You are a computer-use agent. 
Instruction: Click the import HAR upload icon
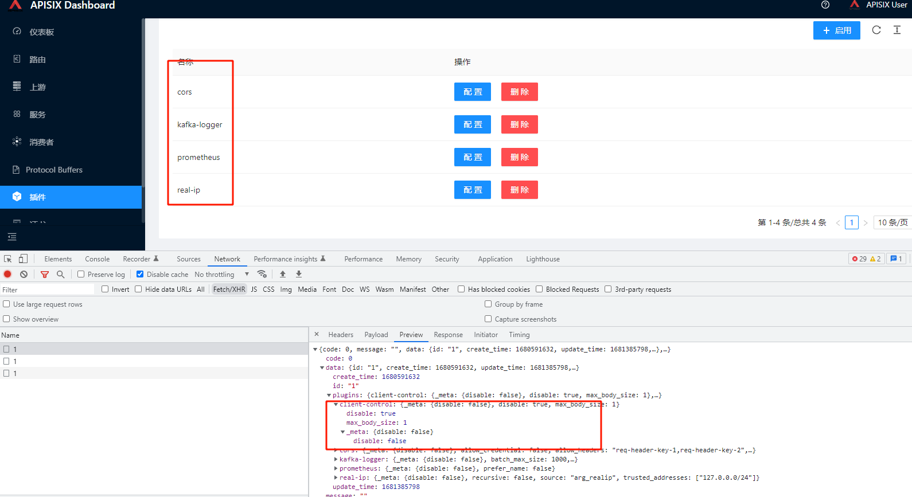[x=283, y=274]
